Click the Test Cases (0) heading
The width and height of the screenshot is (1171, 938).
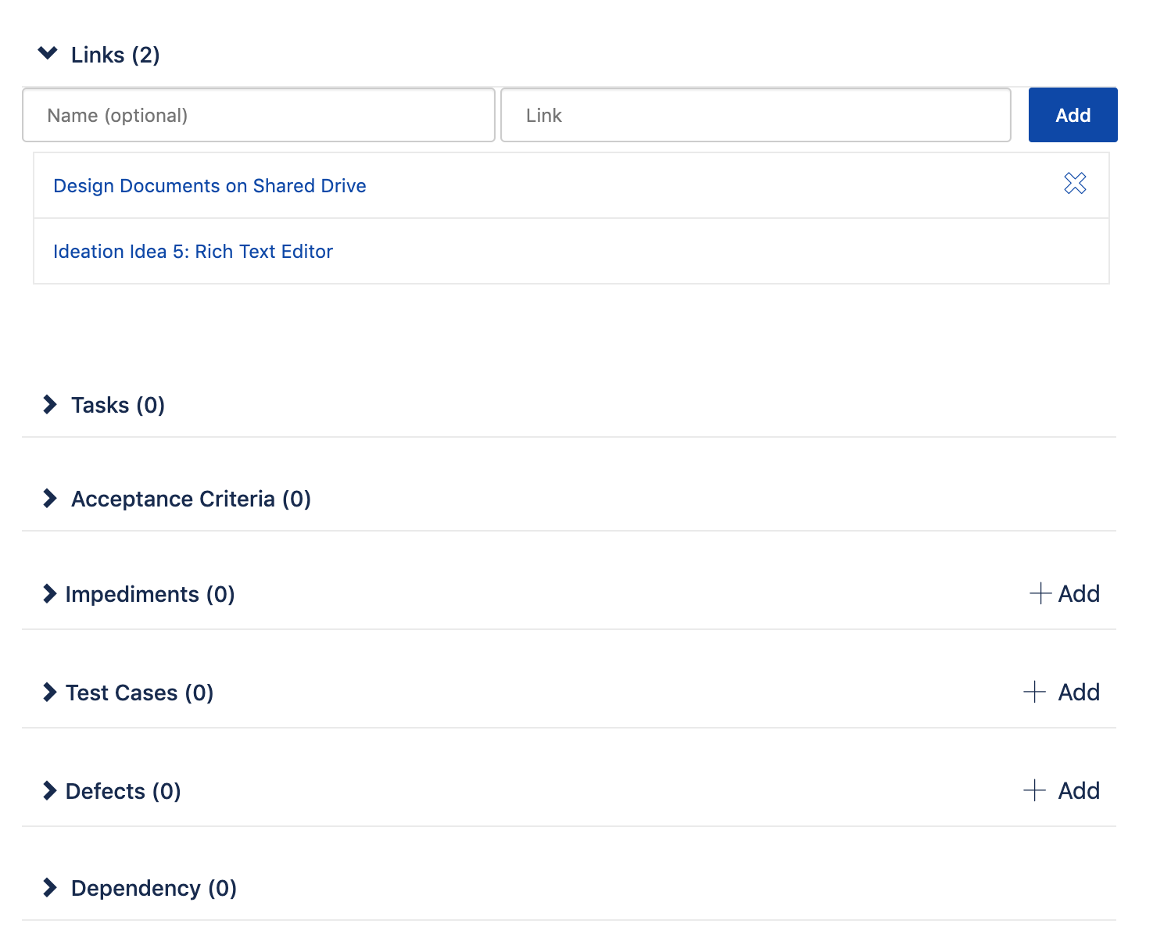[x=140, y=693]
